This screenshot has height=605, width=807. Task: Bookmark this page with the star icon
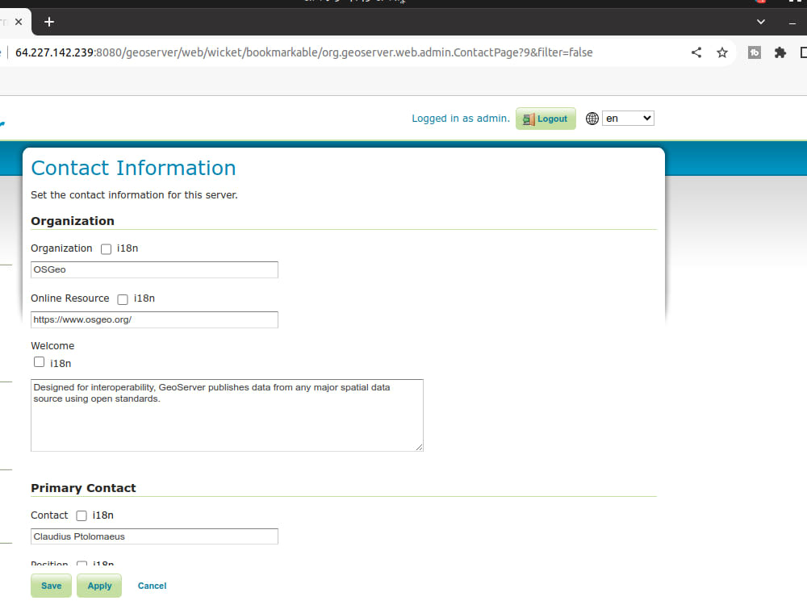coord(722,52)
